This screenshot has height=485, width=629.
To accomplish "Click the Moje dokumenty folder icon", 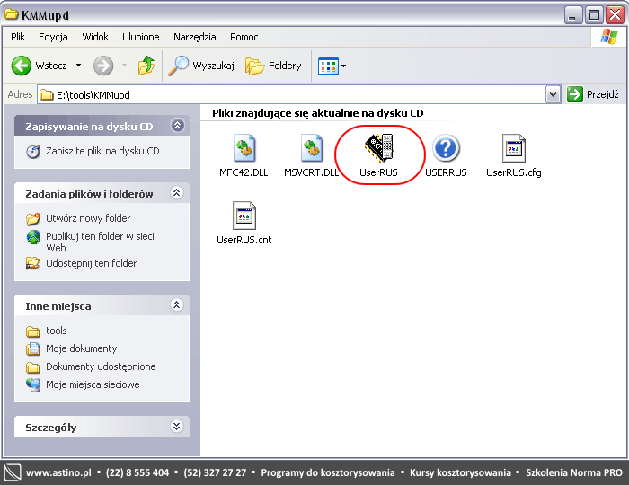I will 33,349.
